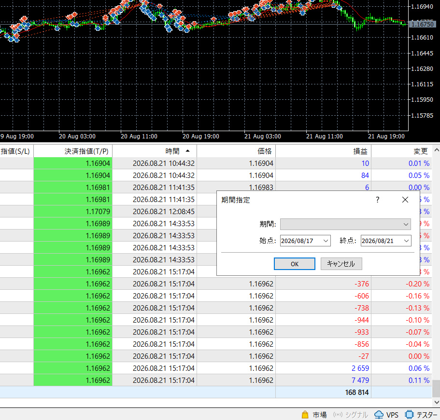
Task: Select the loss value -606
Action: point(362,296)
